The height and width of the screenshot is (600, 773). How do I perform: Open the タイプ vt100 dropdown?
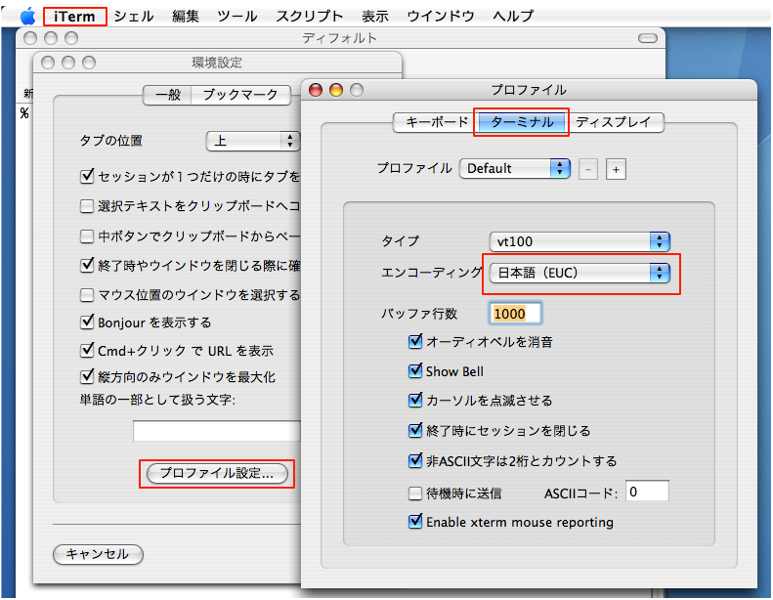click(x=580, y=241)
